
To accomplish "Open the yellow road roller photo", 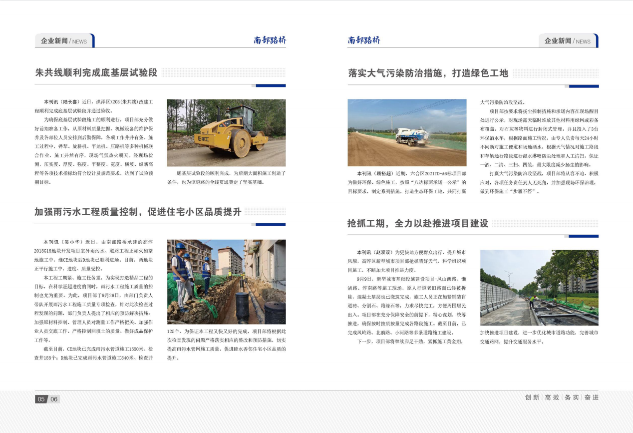I will coord(226,133).
